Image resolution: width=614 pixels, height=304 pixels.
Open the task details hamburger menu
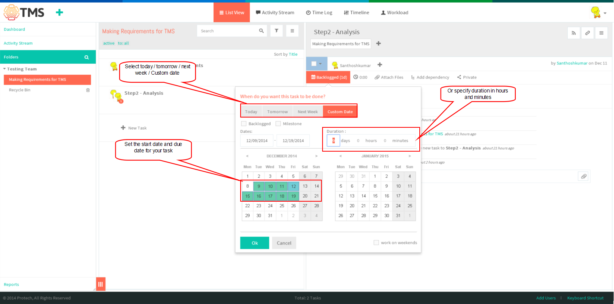[601, 33]
